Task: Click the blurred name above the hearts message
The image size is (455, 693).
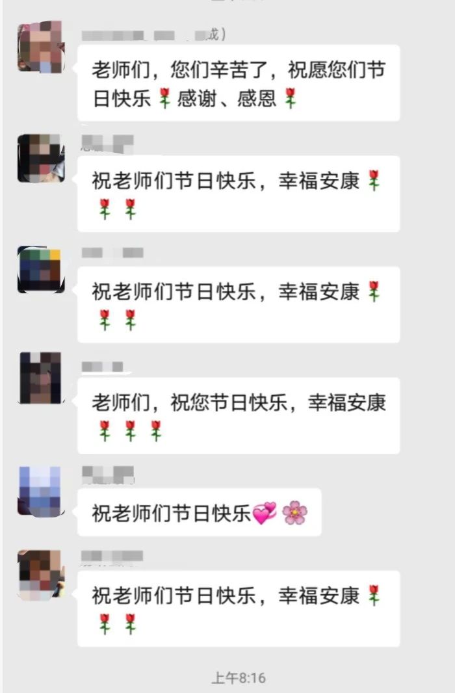Action: 108,475
